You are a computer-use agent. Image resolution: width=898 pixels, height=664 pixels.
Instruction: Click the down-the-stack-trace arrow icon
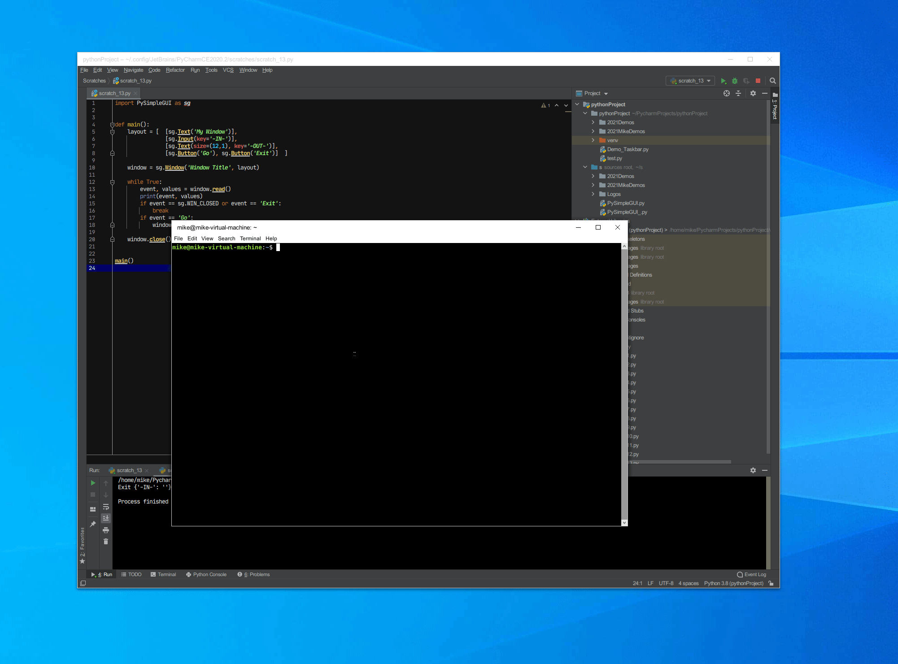pos(106,495)
